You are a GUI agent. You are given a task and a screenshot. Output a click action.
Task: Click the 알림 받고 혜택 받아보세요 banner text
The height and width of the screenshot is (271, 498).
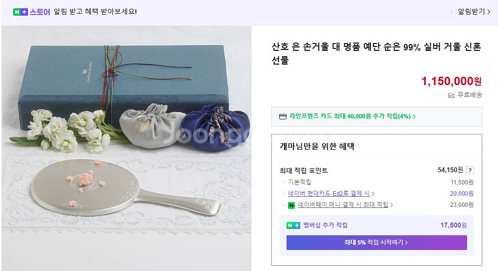(95, 12)
